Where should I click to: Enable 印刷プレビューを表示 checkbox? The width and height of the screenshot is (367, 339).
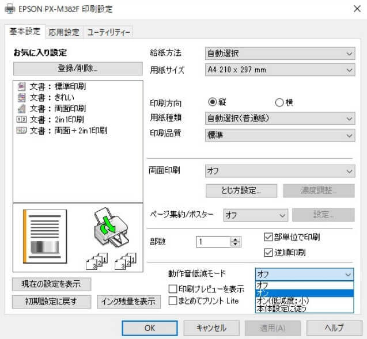coord(173,289)
